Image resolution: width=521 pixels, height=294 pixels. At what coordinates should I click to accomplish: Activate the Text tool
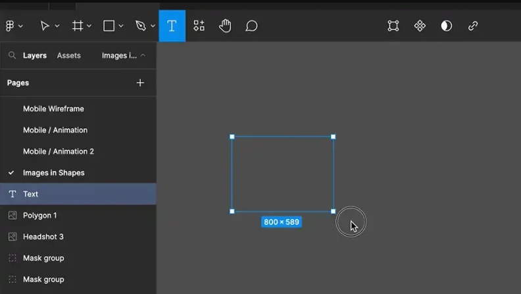click(172, 26)
